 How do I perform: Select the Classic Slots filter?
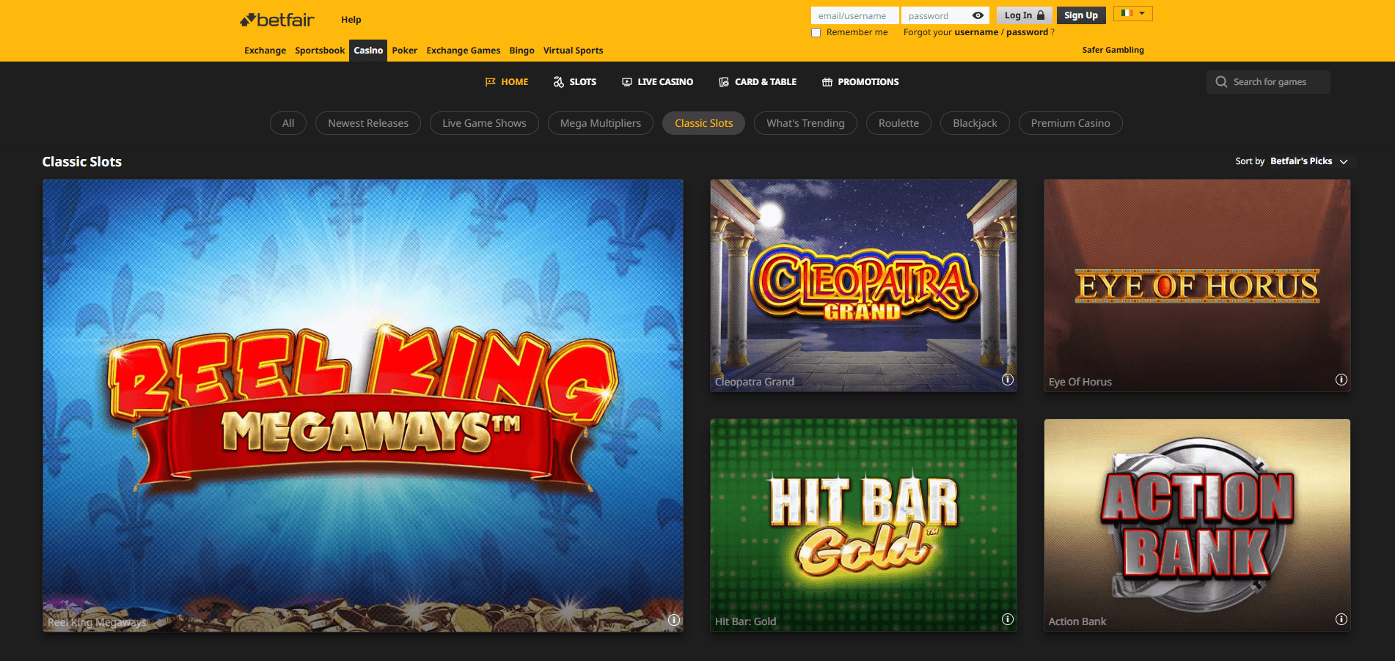click(704, 123)
